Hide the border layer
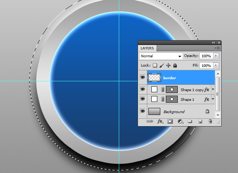The image size is (238, 173). [x=142, y=77]
